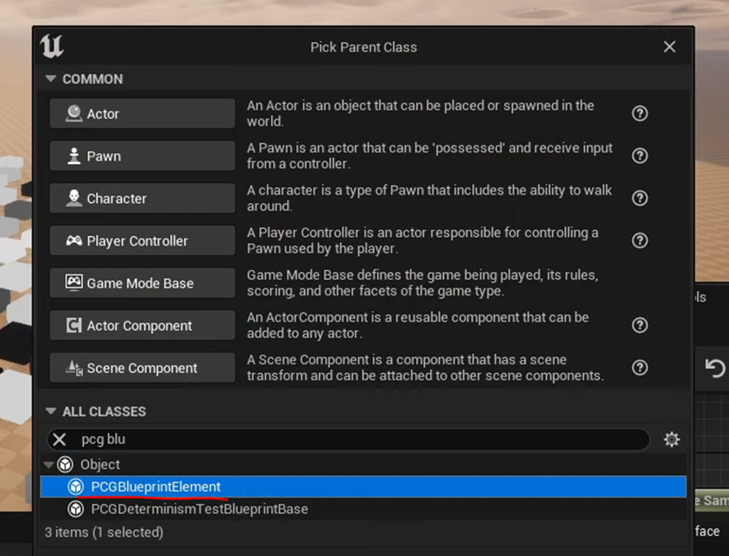This screenshot has width=729, height=556.
Task: Open help for Player Controller
Action: pos(640,241)
